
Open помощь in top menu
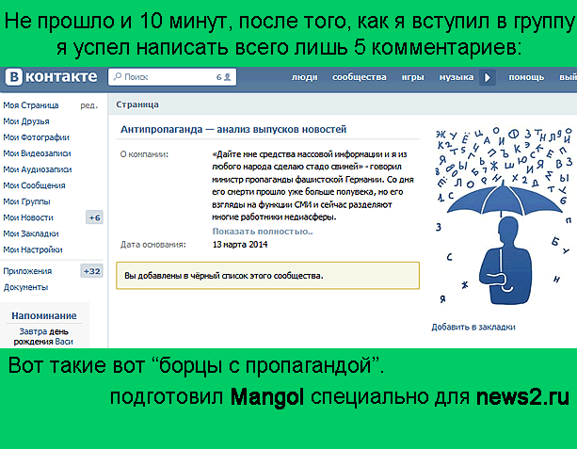(526, 77)
